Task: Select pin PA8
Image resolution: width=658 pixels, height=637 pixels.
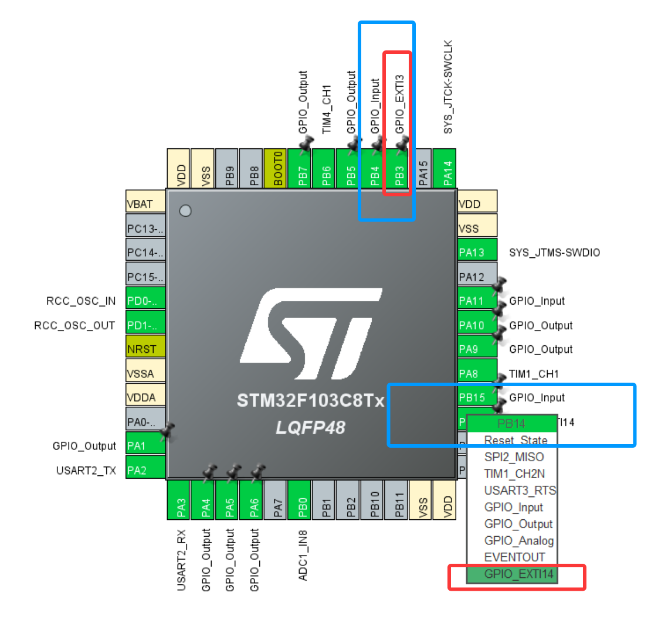Action: (477, 370)
